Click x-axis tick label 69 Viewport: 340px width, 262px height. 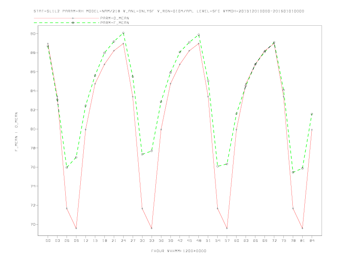(x=265, y=241)
